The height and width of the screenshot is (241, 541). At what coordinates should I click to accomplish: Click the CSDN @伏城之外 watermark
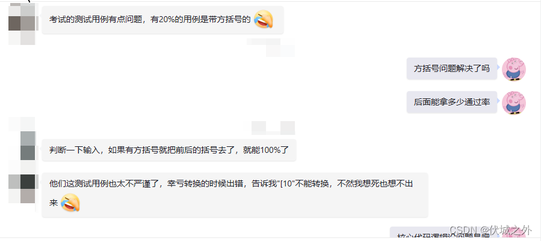pos(491,230)
